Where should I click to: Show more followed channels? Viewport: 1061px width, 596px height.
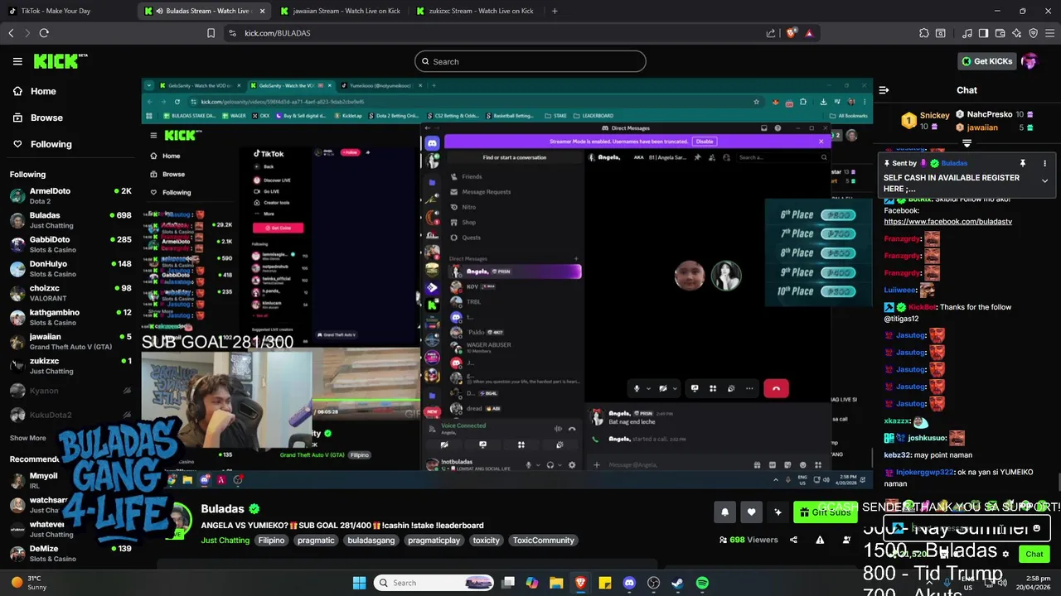point(28,438)
